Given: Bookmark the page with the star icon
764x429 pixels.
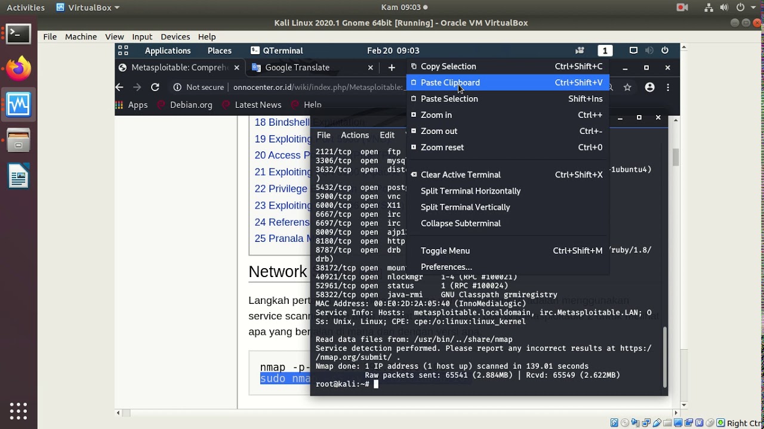Looking at the screenshot, I should tap(627, 87).
